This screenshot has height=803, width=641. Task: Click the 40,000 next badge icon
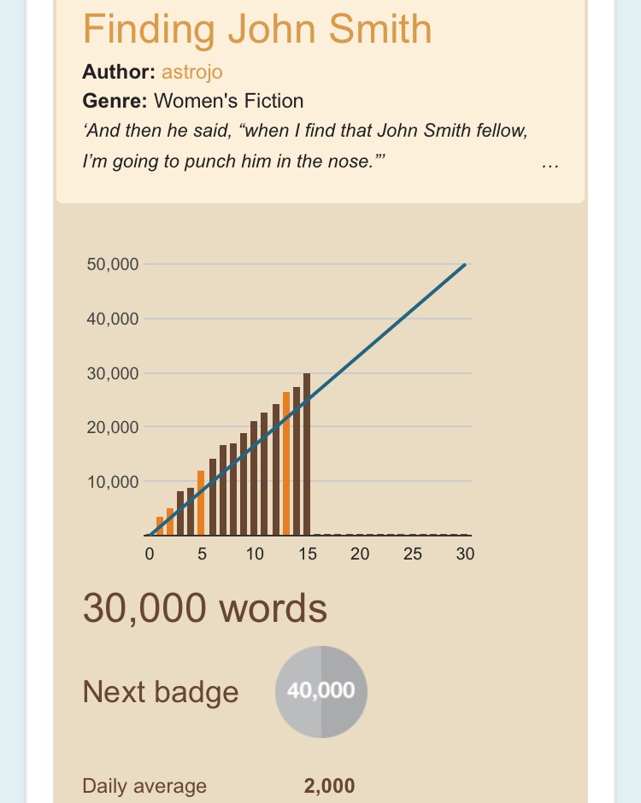(321, 690)
